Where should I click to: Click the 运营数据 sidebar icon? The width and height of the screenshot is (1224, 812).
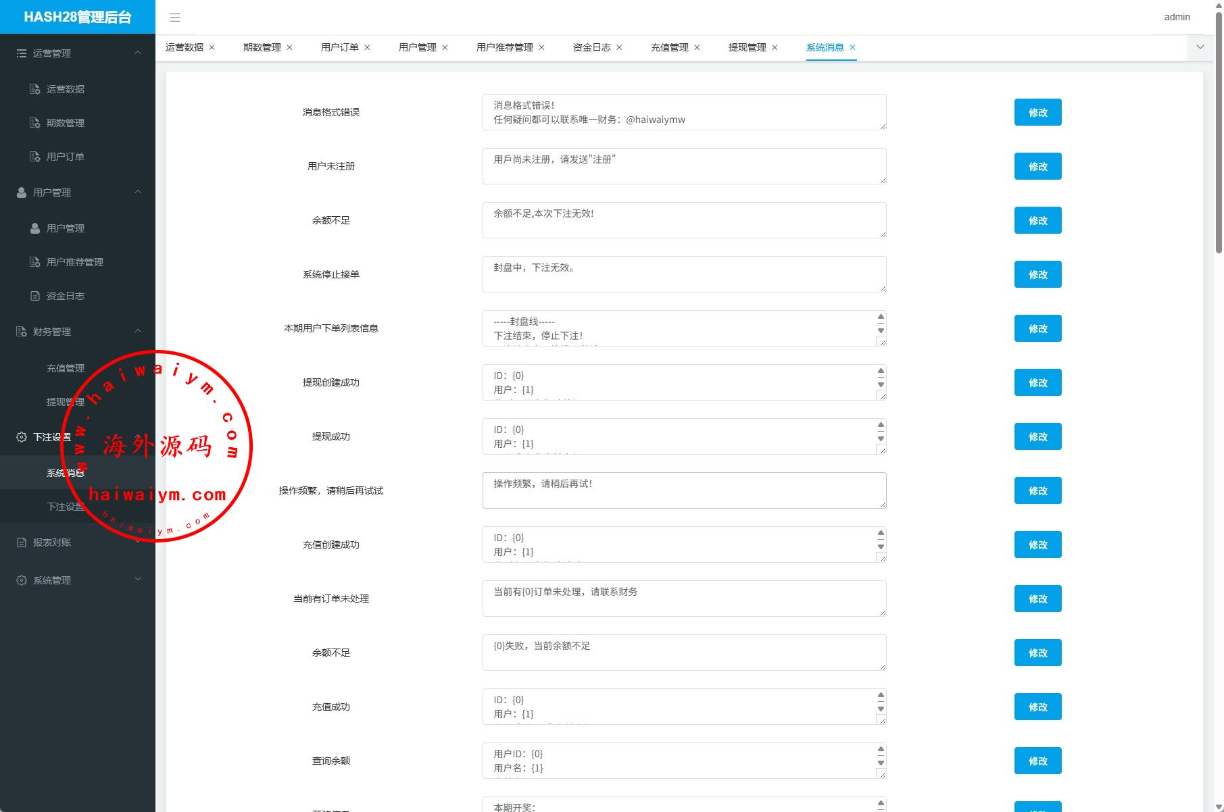[35, 89]
